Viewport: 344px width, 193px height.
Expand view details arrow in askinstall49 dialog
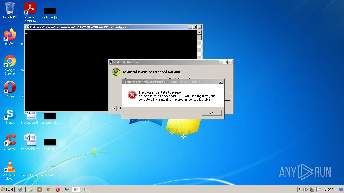(114, 108)
